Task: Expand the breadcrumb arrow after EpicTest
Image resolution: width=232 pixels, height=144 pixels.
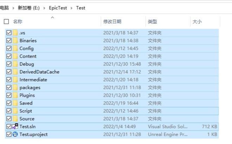Action: point(72,8)
